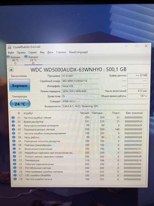Select the Частота ошибок позиционирования row

click(77, 133)
